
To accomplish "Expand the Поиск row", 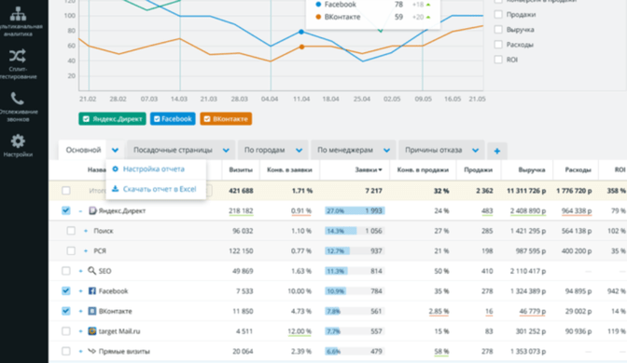I will click(x=86, y=231).
